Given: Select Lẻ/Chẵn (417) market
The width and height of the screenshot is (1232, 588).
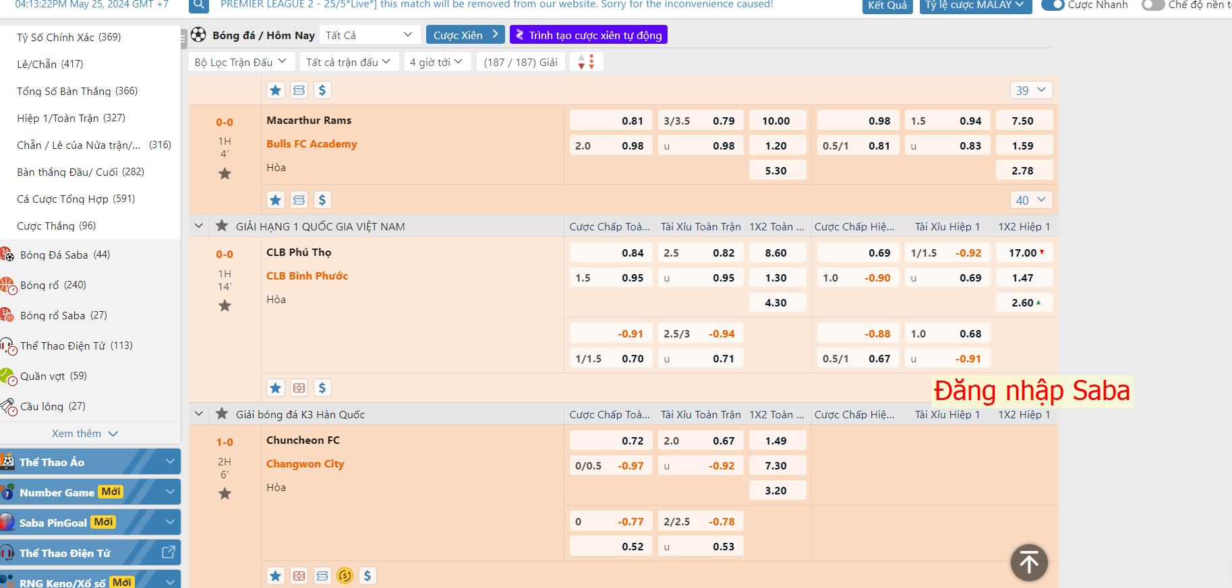Looking at the screenshot, I should [x=50, y=64].
